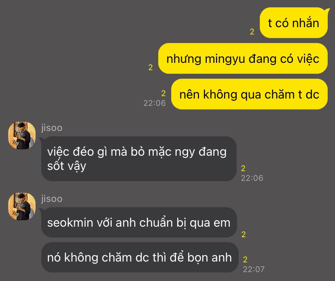Click the 22:07 timestamp
The width and height of the screenshot is (335, 281).
tap(254, 269)
